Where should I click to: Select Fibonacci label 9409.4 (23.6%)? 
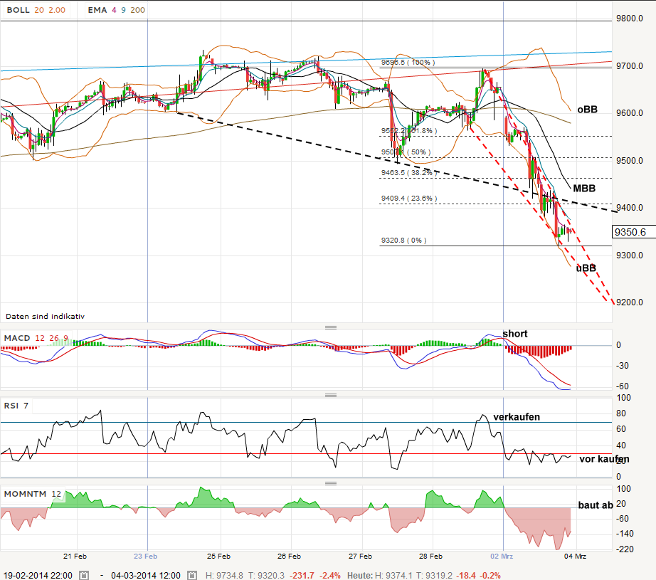click(x=408, y=199)
